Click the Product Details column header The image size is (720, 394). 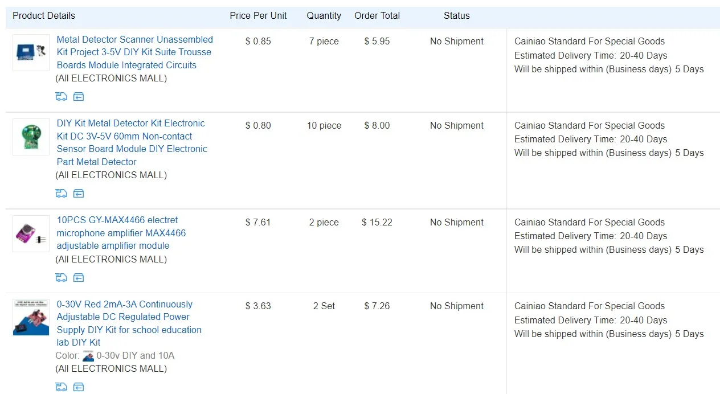pos(44,15)
